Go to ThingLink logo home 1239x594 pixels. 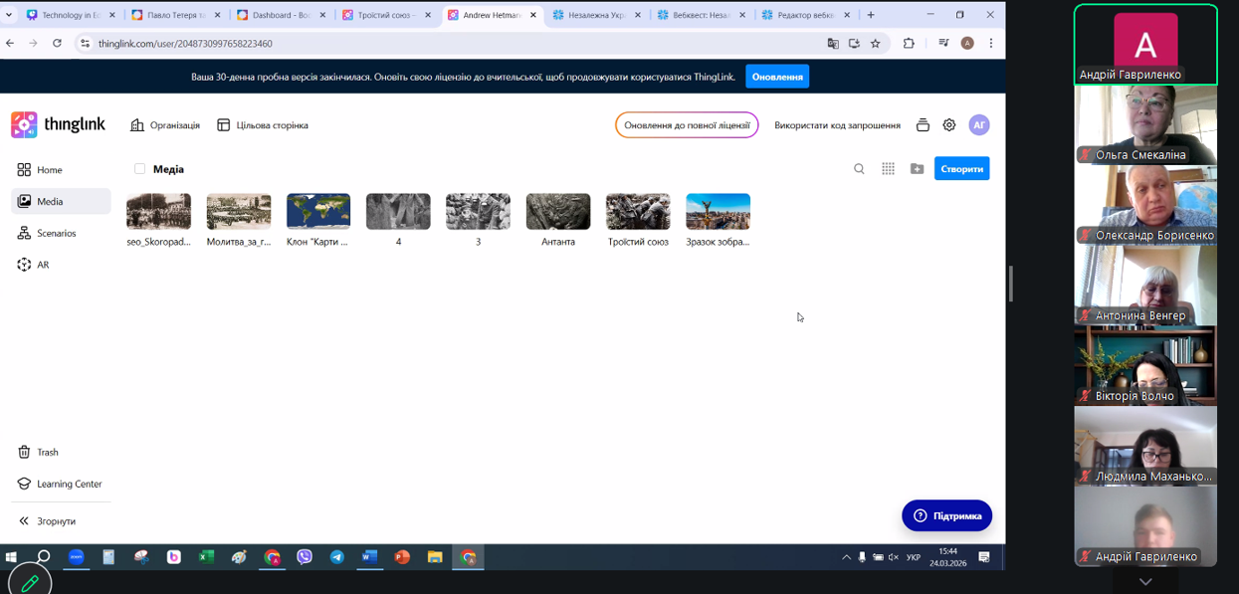58,124
